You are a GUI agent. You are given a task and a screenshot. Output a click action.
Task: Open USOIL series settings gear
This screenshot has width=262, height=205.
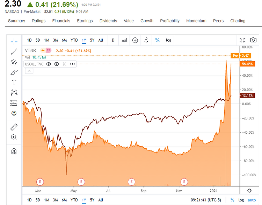(57, 64)
